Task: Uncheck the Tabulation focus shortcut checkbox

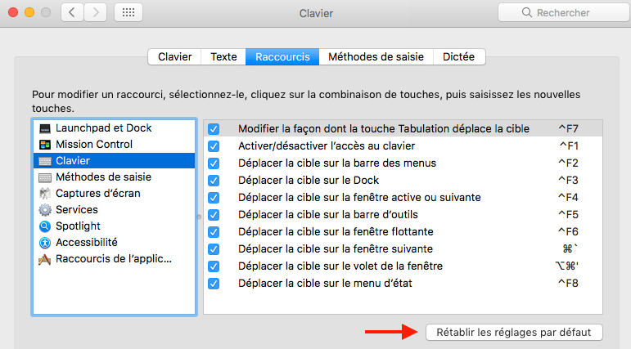Action: coord(214,129)
